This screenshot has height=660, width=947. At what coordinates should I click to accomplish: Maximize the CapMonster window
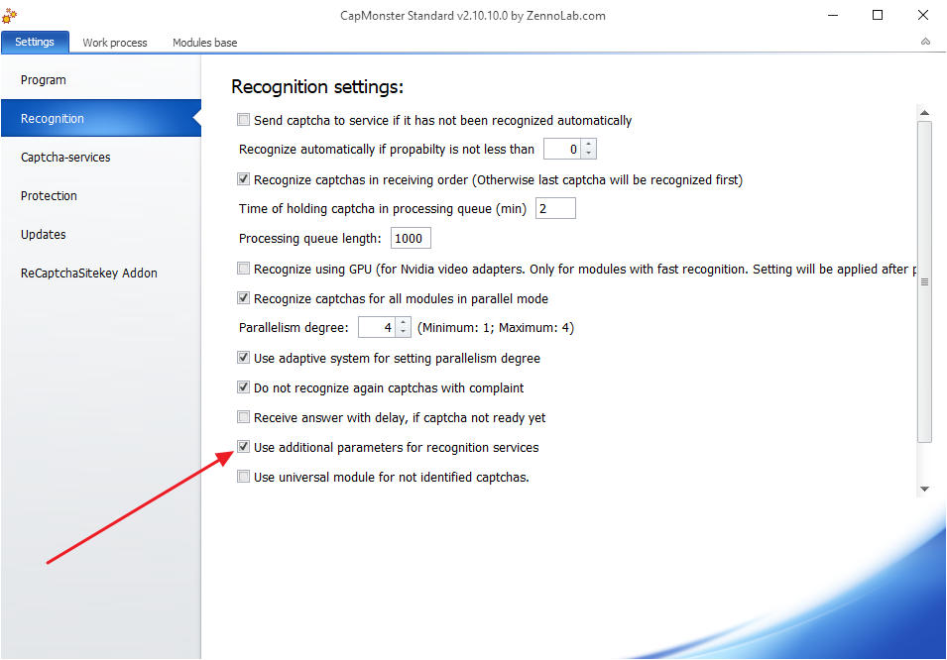(x=878, y=15)
